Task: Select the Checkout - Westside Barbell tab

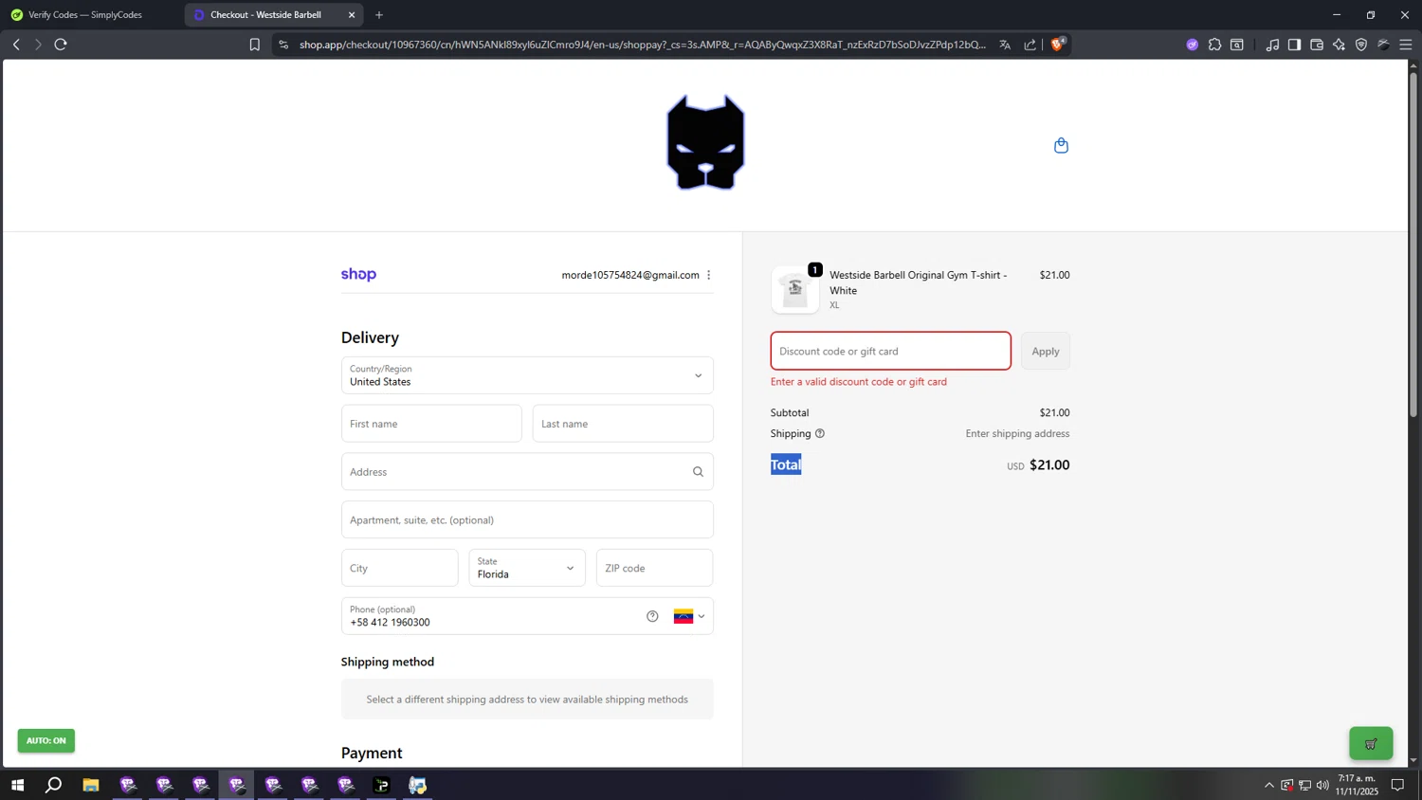Action: tap(265, 15)
